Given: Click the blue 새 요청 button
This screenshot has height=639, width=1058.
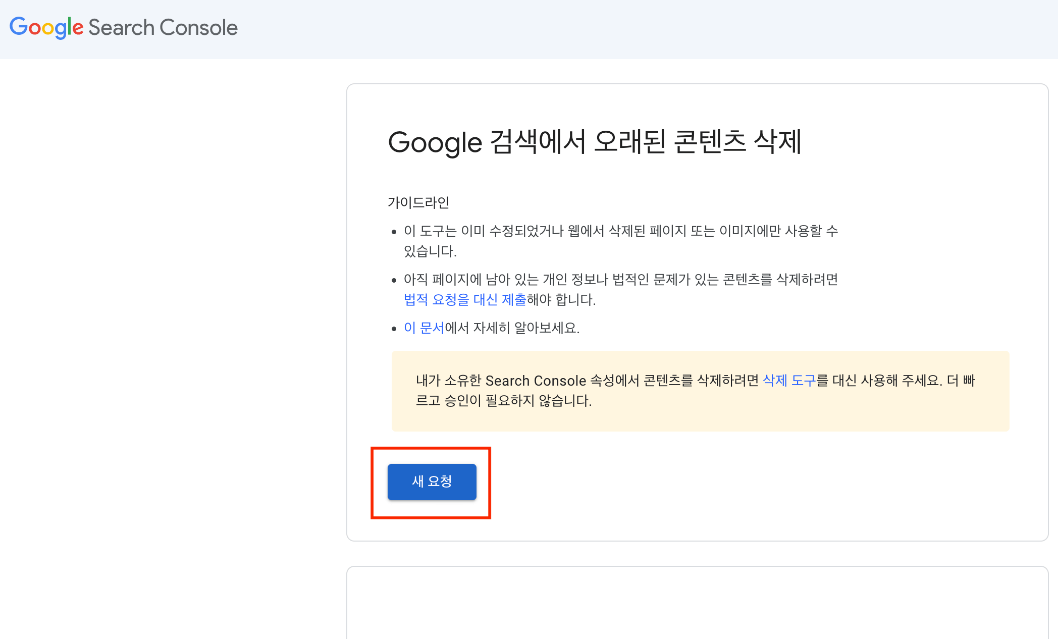Looking at the screenshot, I should (x=432, y=482).
